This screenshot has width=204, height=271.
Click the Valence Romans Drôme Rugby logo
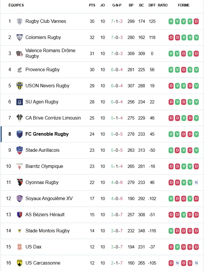[x=20, y=54]
